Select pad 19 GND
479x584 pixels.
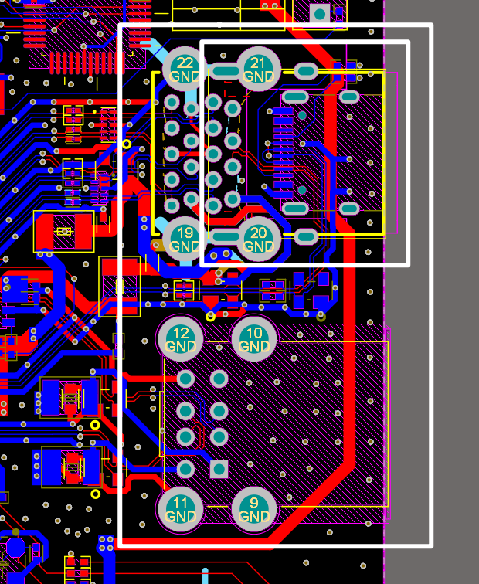[185, 239]
